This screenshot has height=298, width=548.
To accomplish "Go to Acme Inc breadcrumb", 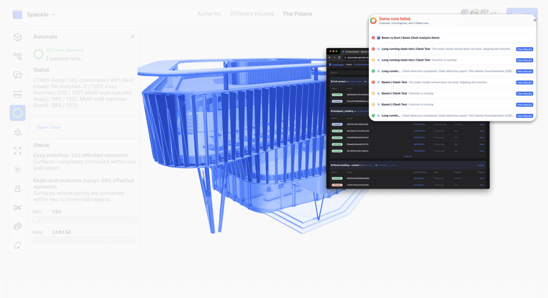I will tap(209, 14).
